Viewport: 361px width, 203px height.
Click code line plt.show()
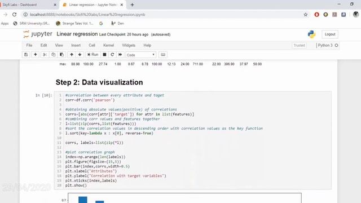point(76,186)
